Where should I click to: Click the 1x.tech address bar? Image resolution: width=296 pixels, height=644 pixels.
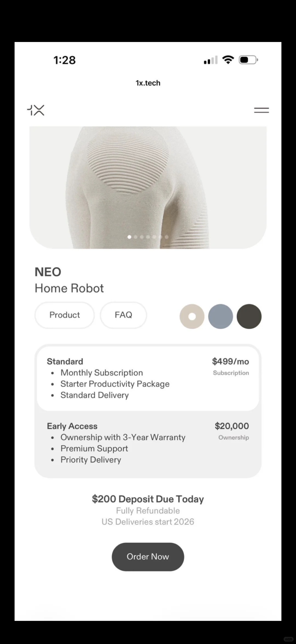tap(148, 83)
